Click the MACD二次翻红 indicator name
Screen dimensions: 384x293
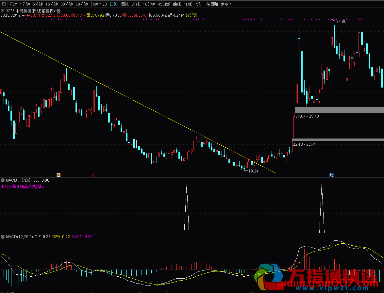tap(19, 180)
